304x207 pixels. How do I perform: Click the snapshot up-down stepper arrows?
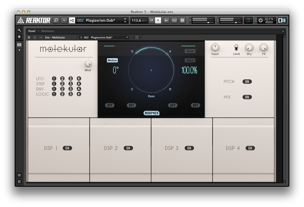point(126,20)
